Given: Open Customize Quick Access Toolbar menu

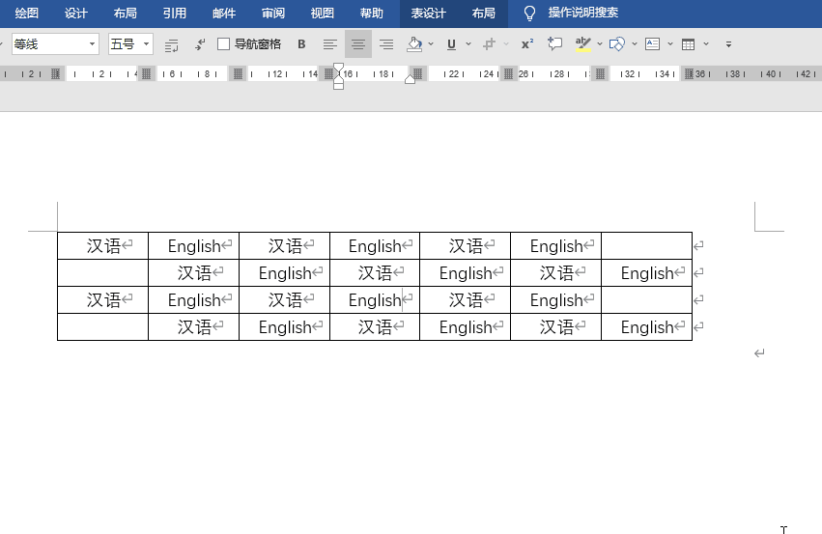Looking at the screenshot, I should tap(728, 44).
